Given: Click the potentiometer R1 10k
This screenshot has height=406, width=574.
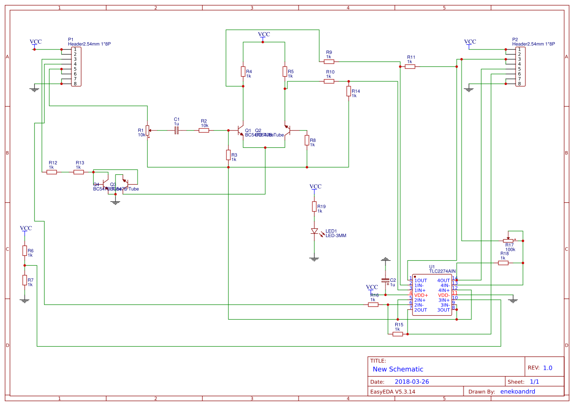Looking at the screenshot, I should (x=147, y=131).
